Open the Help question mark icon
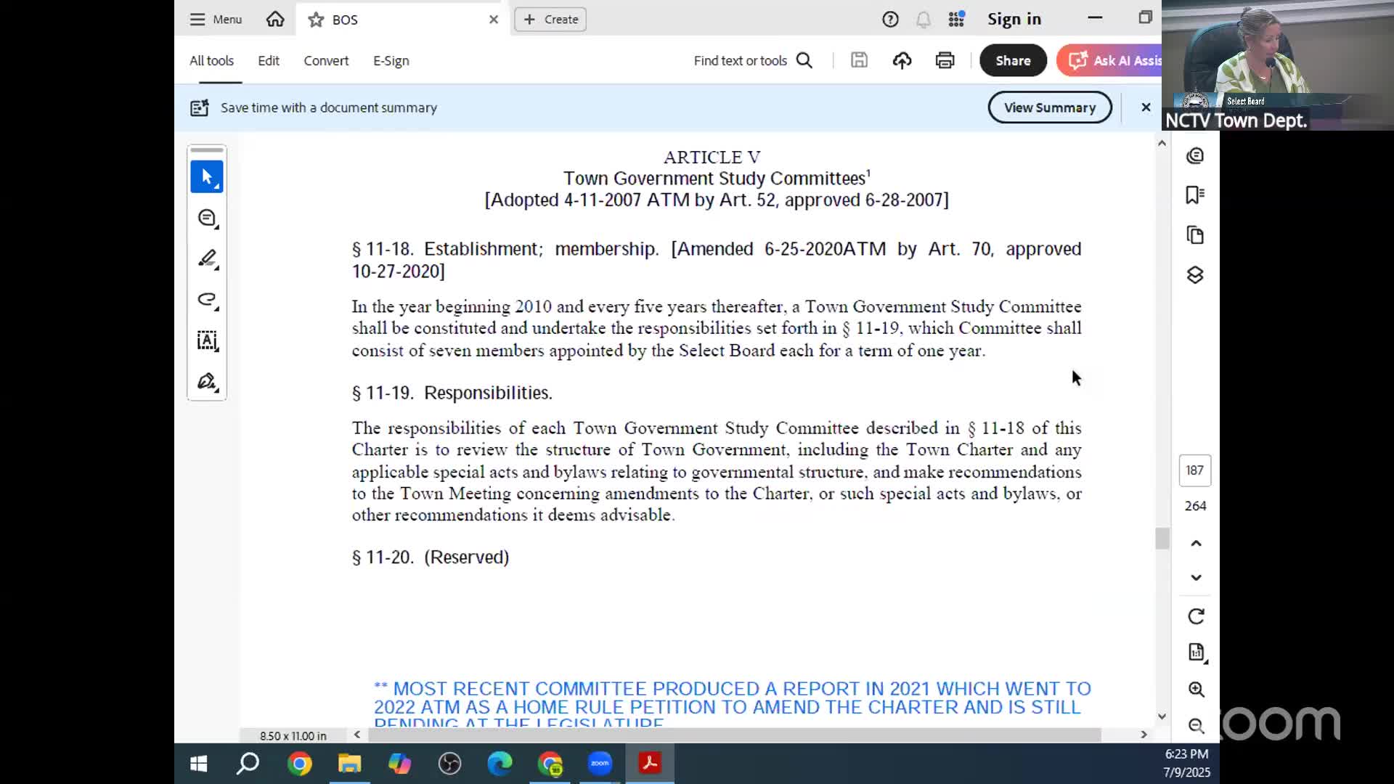The image size is (1394, 784). (890, 20)
